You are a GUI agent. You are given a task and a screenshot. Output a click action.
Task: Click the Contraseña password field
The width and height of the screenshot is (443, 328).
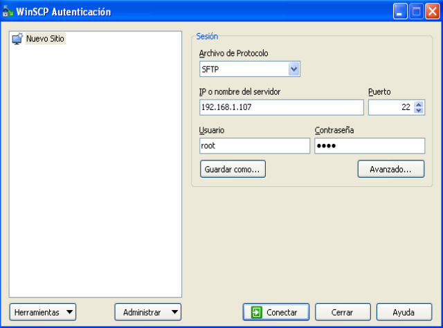click(x=370, y=146)
